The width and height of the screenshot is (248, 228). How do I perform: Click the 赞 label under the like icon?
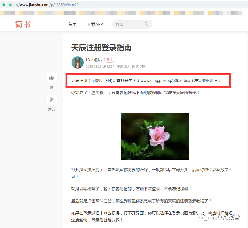52,87
